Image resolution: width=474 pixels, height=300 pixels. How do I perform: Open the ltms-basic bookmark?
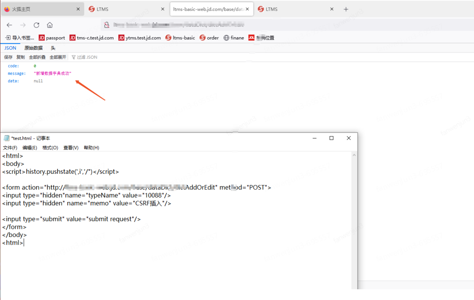coord(180,38)
